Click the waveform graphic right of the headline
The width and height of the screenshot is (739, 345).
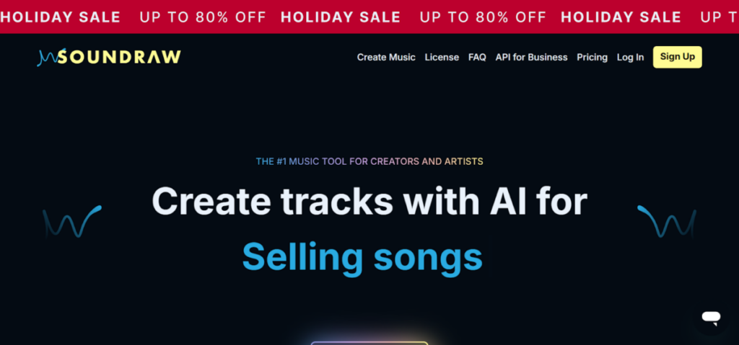pyautogui.click(x=667, y=222)
